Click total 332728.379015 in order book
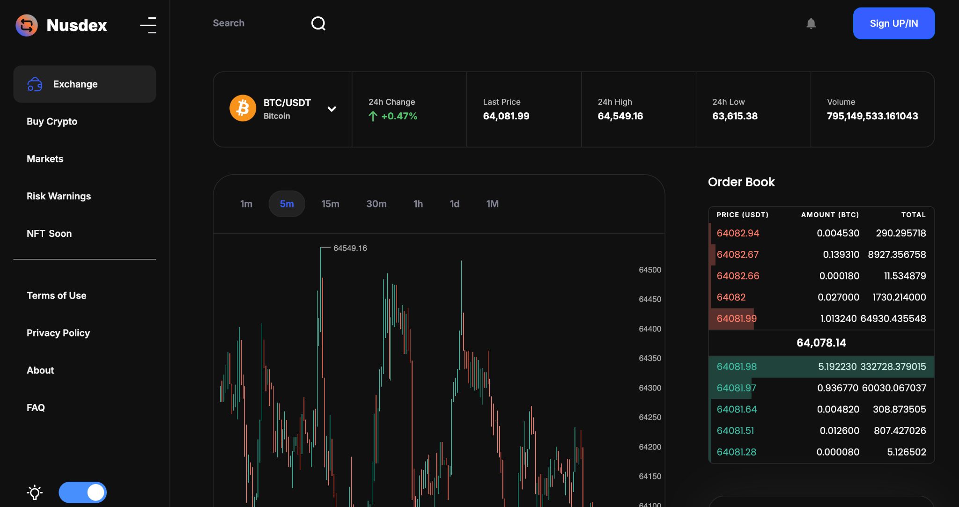The image size is (959, 507). 893,367
